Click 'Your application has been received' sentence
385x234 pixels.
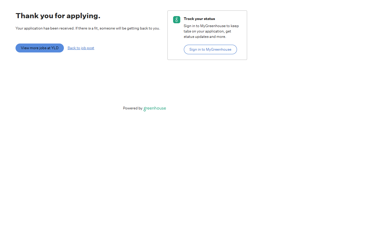pos(45,28)
